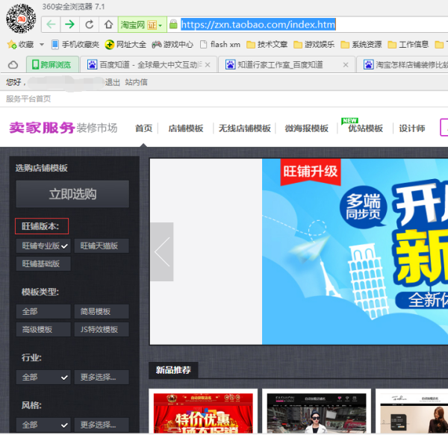Screen dimensions: 448x435
Task: Click the browser forward arrow
Action: (69, 25)
